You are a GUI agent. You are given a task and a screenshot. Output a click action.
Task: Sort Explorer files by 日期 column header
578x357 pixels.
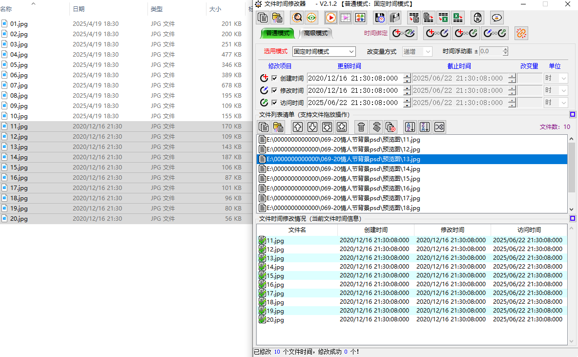click(x=108, y=9)
